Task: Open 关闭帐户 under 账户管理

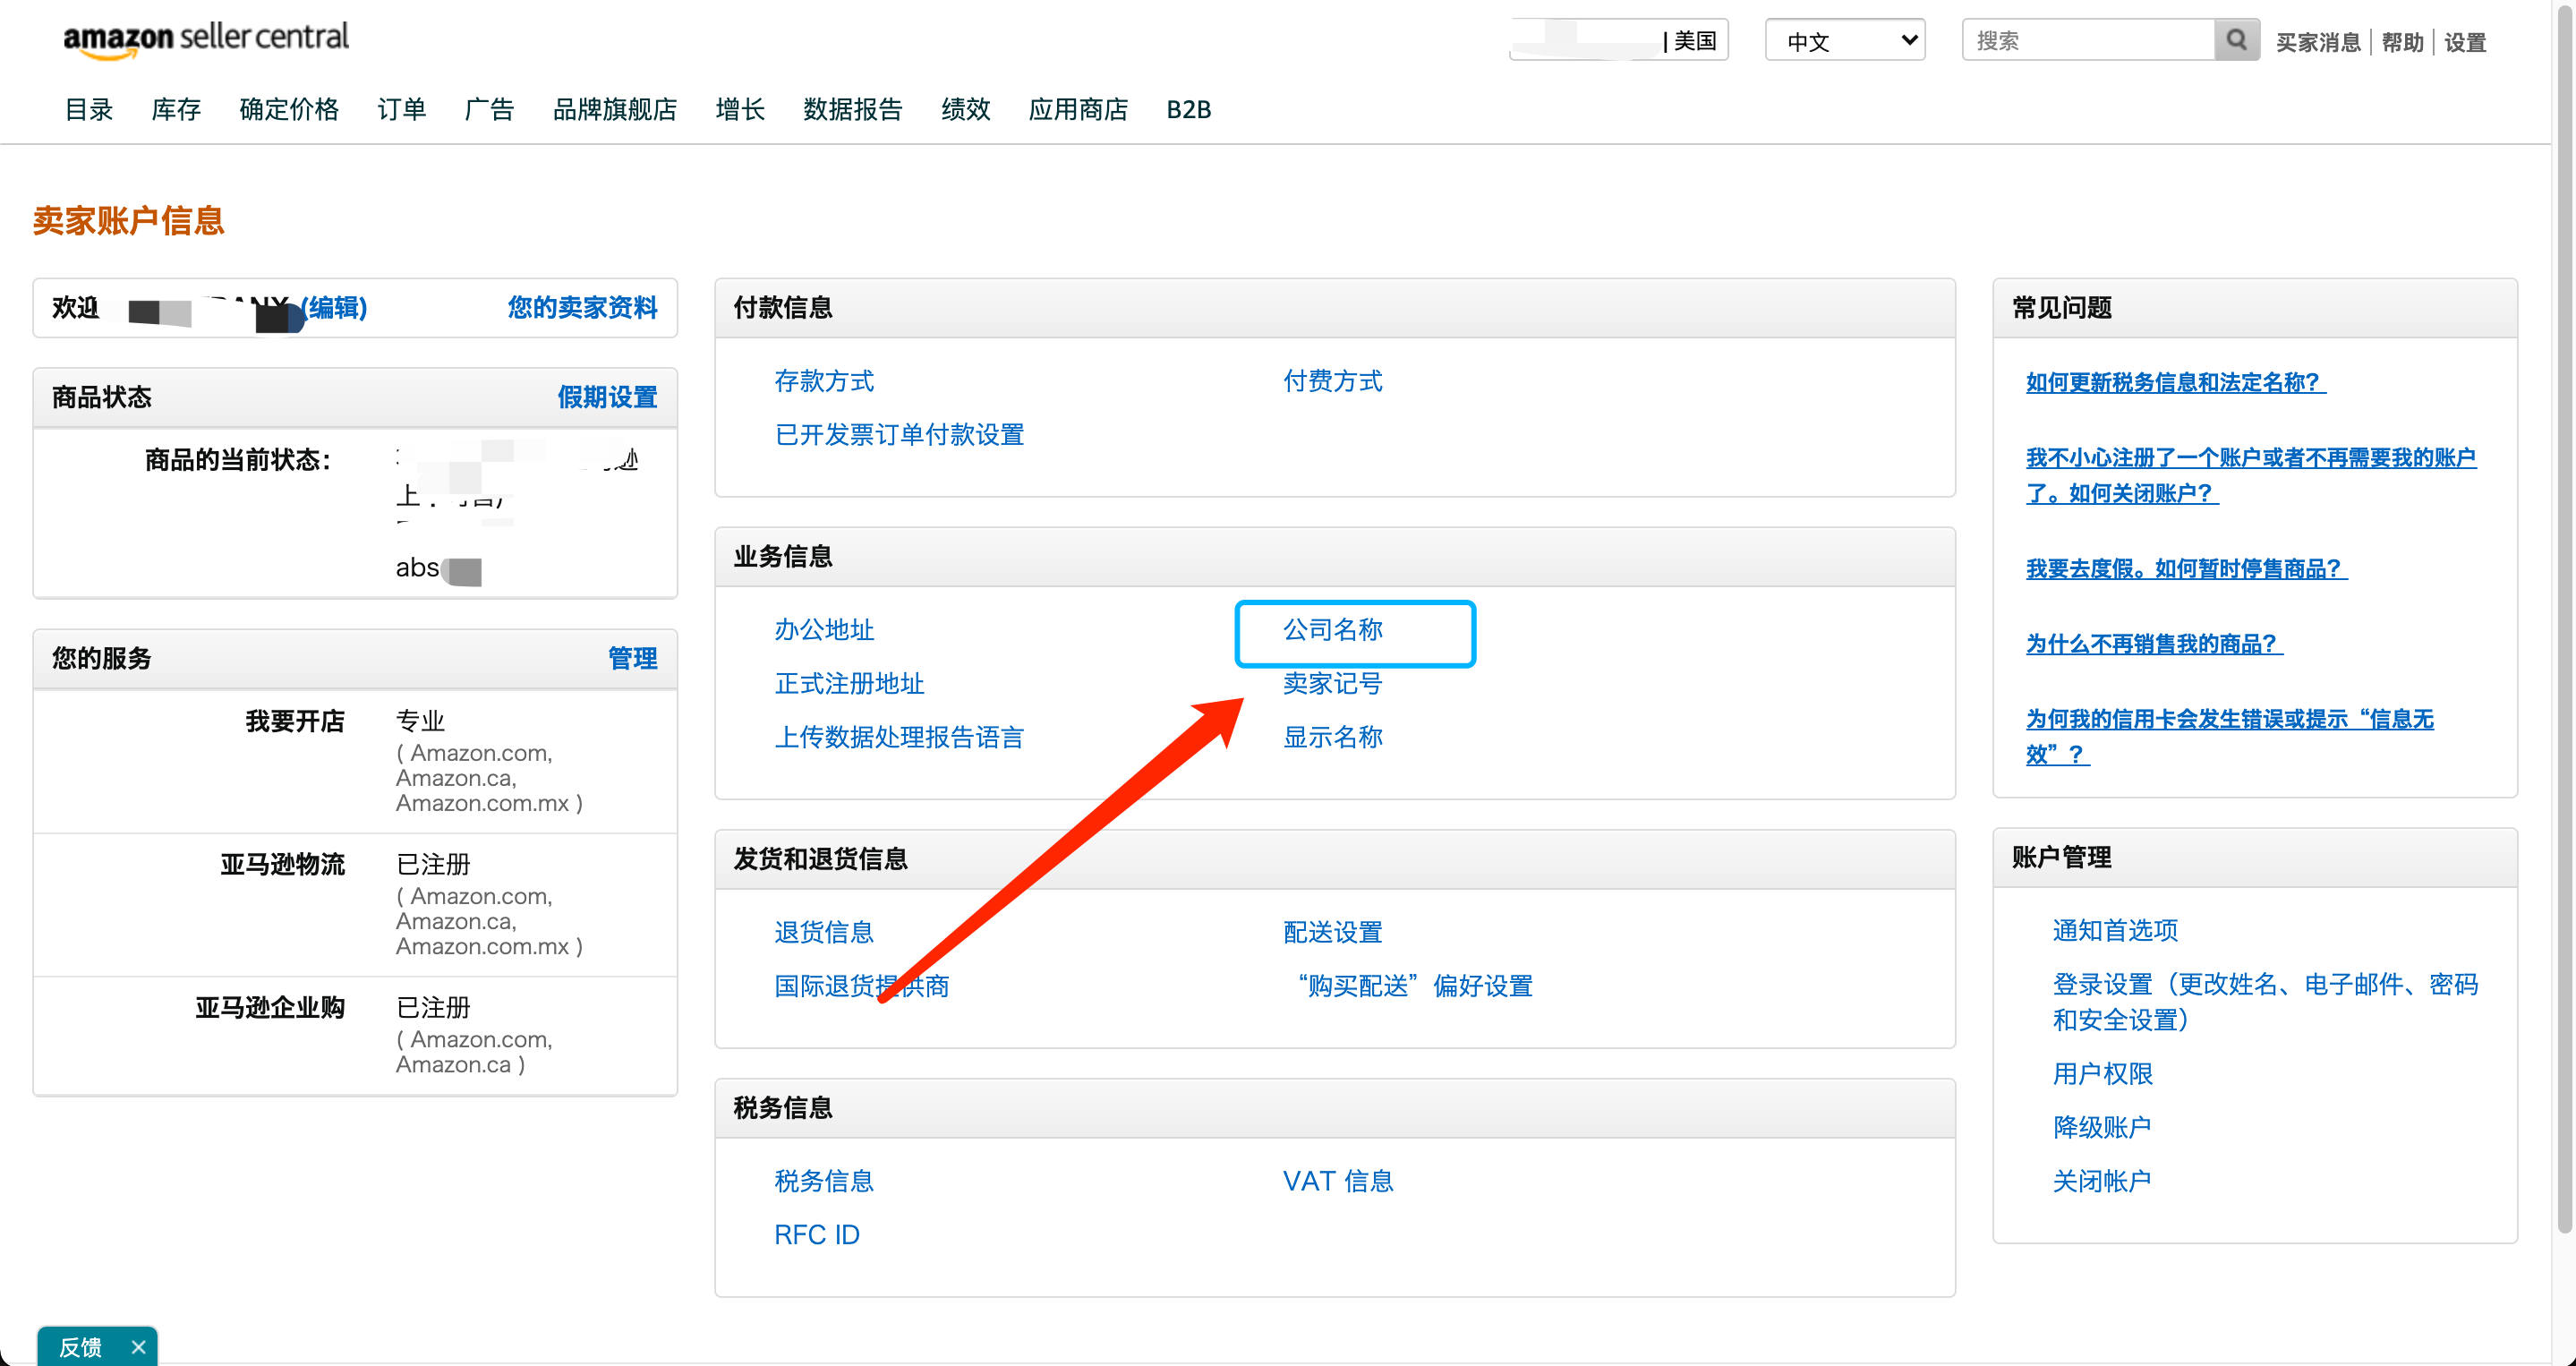Action: coord(2101,1181)
